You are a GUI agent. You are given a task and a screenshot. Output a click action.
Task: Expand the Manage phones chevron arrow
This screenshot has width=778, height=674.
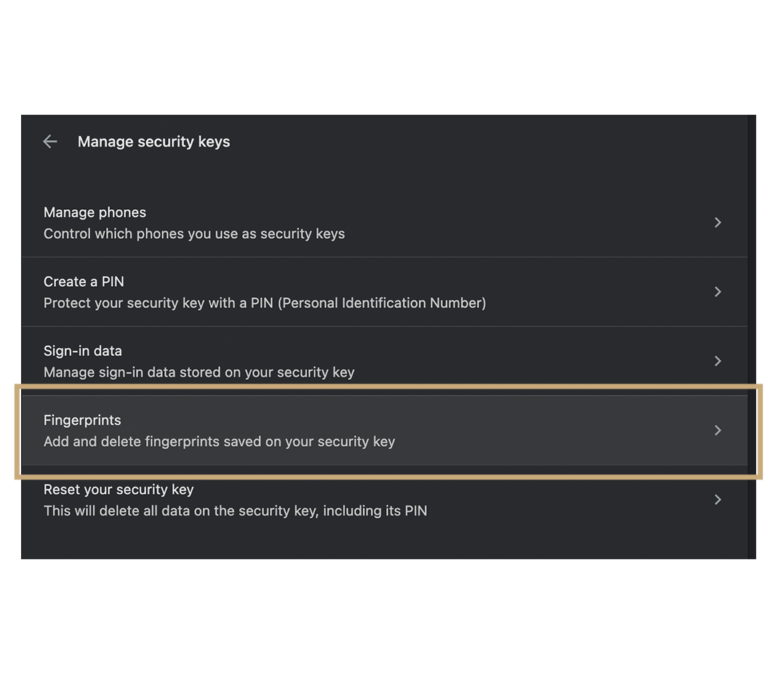coord(718,222)
